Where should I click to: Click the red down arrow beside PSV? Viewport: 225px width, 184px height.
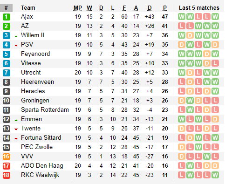pos(16,46)
